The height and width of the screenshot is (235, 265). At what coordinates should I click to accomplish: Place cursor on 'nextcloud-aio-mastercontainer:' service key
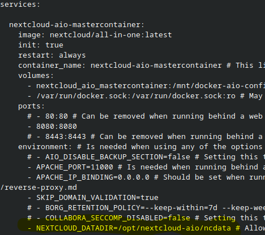point(76,25)
